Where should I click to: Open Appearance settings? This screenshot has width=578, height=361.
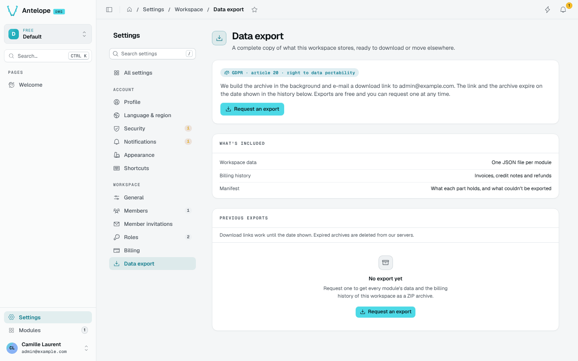point(153,155)
